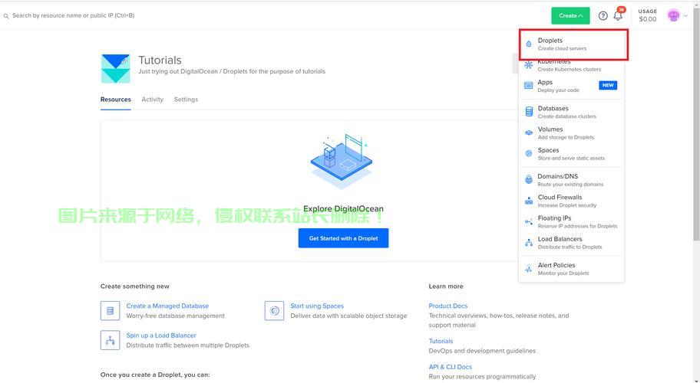Click the Tutorials project title
Viewport: 700px width, 383px height.
160,60
